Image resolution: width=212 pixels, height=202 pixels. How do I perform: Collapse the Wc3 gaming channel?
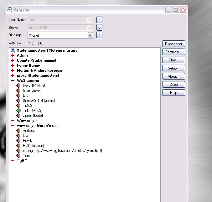(13, 80)
